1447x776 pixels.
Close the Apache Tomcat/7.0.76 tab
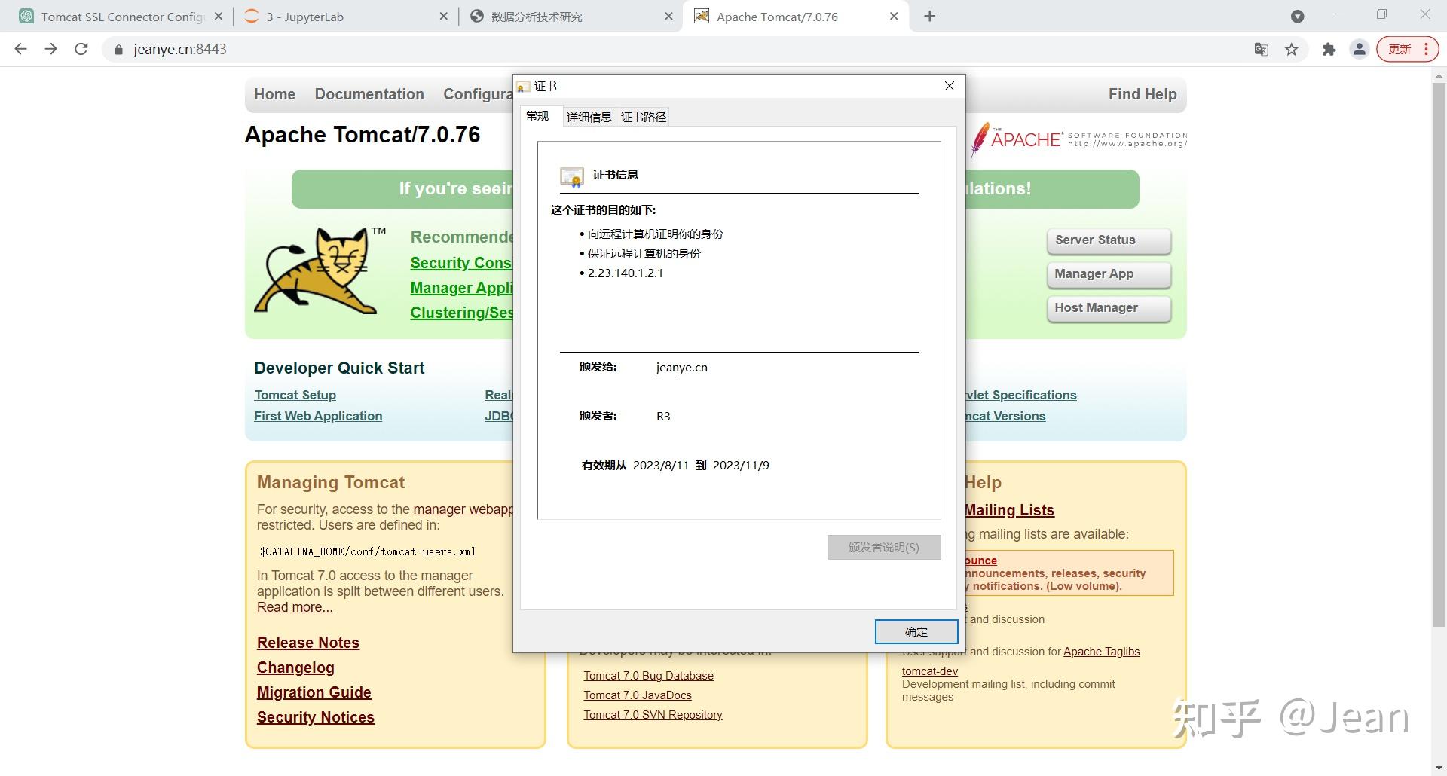894,17
